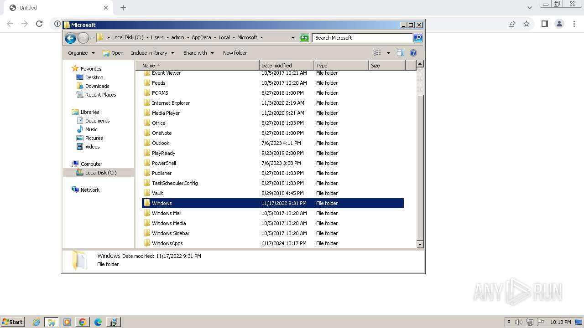584x328 pixels.
Task: Show hidden tray icons arrow
Action: (x=509, y=322)
